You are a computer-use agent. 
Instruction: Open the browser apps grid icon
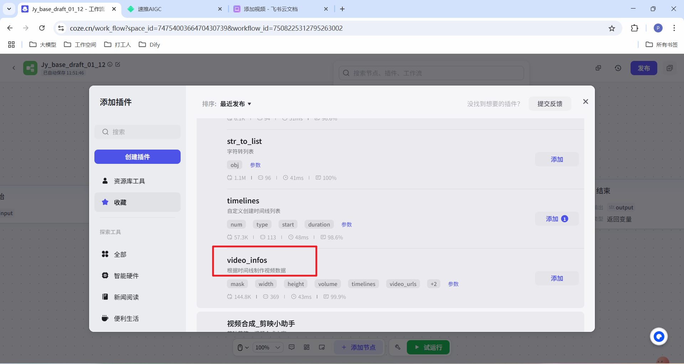[11, 45]
